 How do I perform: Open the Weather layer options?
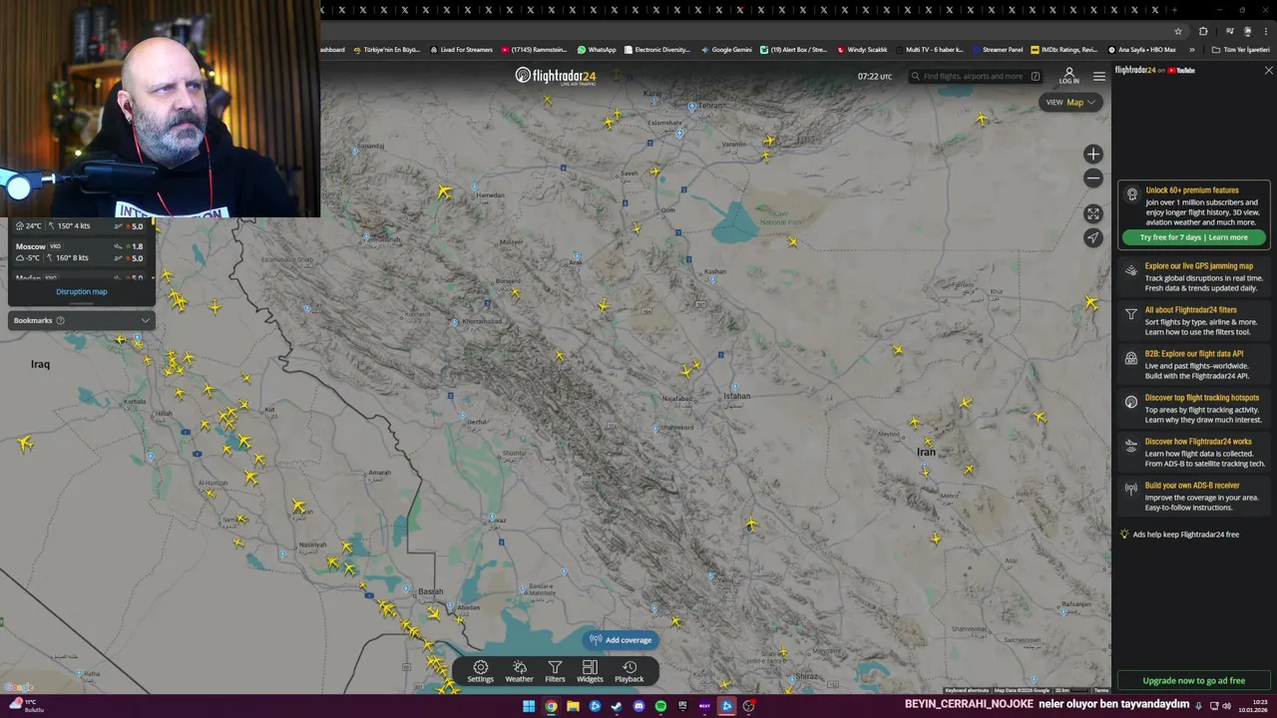tap(519, 671)
